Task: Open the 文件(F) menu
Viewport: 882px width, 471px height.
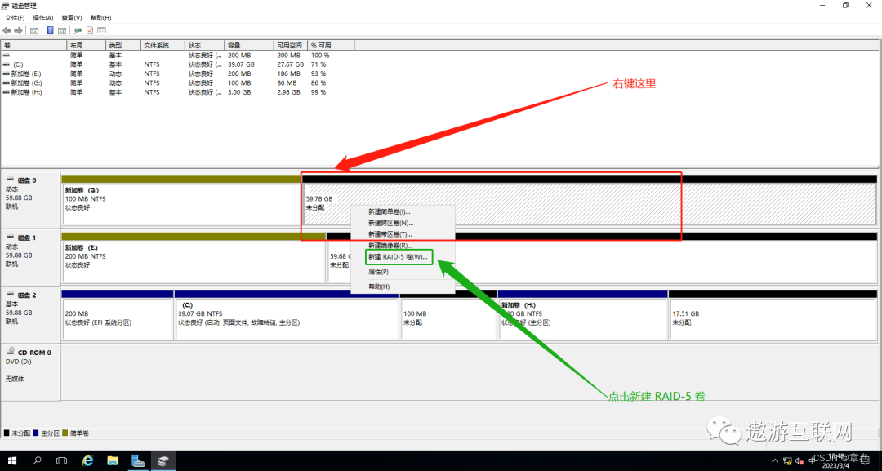Action: point(15,18)
